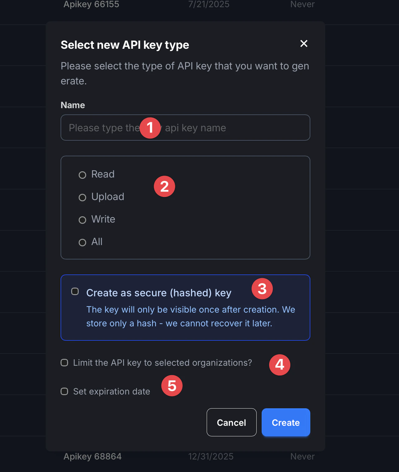Close the API key type dialog
The image size is (399, 472).
point(304,43)
